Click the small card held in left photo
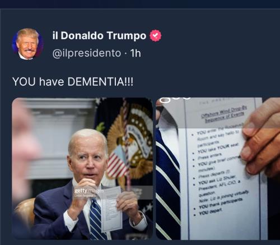The height and width of the screenshot is (245, 280). click(x=111, y=209)
